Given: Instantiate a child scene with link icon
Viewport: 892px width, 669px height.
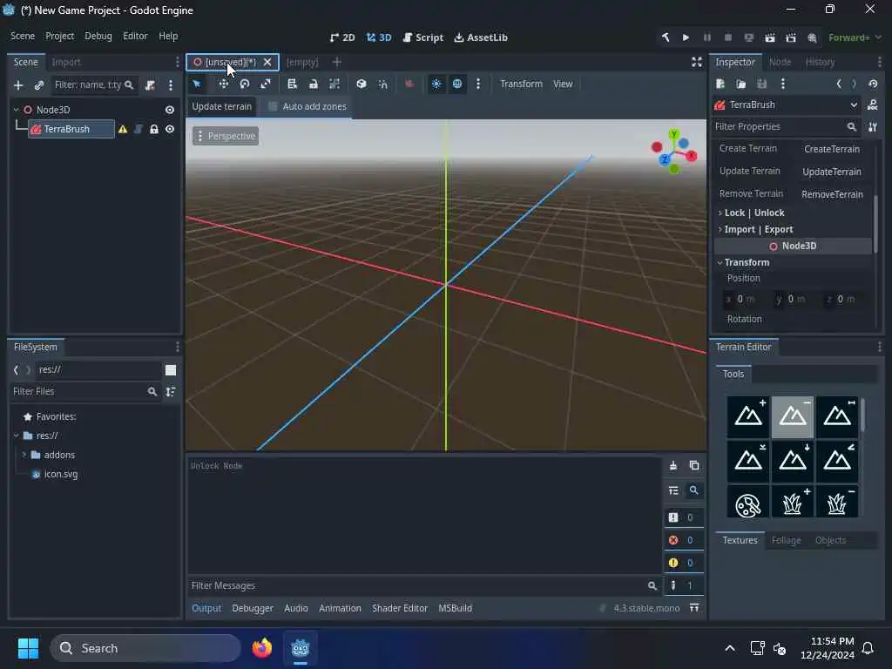Looking at the screenshot, I should [x=38, y=85].
